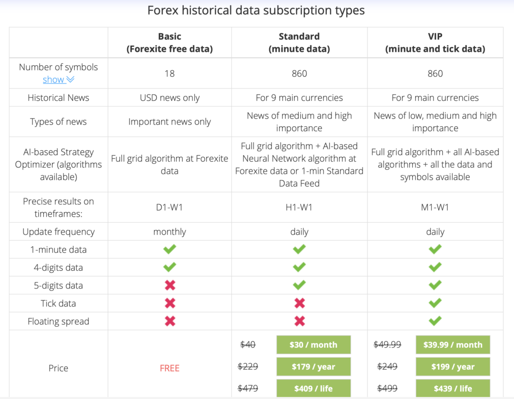The image size is (514, 399).
Task: Click the Standard 4-digits data checkmark
Action: click(x=299, y=267)
